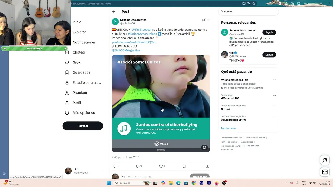Viewport: 333px width, 187px height.
Task: Open Sartori trending topic
Action: 226,109
